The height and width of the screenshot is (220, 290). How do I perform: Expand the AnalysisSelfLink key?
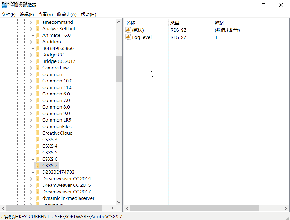pos(31,29)
